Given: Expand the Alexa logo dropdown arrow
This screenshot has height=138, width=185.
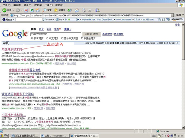Looking at the screenshot, I should click(x=14, y=20).
